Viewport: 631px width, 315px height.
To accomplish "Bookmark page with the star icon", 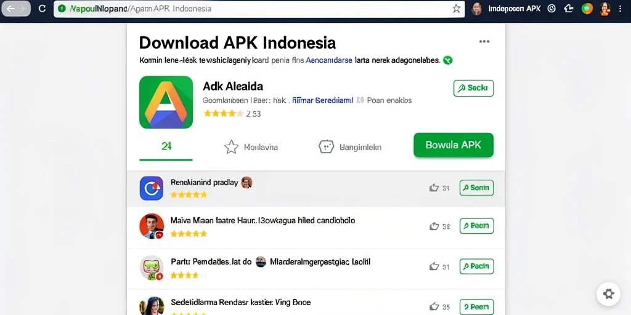I will click(x=456, y=9).
